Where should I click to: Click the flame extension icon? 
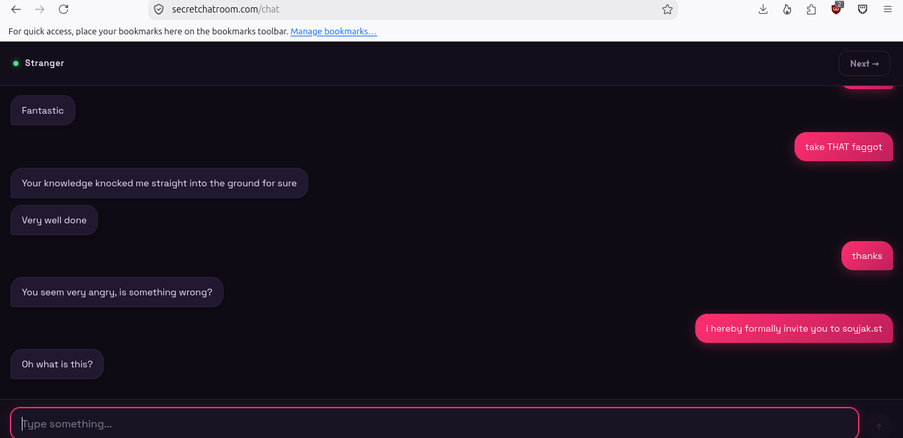[x=787, y=9]
